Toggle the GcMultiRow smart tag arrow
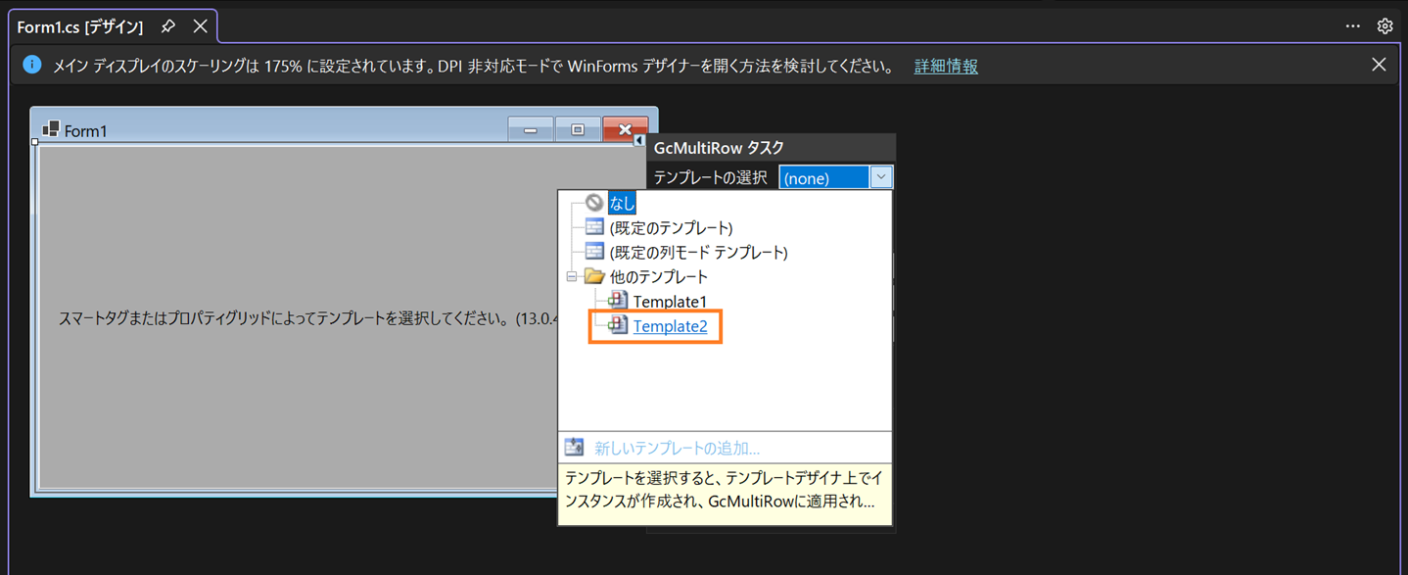The width and height of the screenshot is (1408, 575). 639,141
